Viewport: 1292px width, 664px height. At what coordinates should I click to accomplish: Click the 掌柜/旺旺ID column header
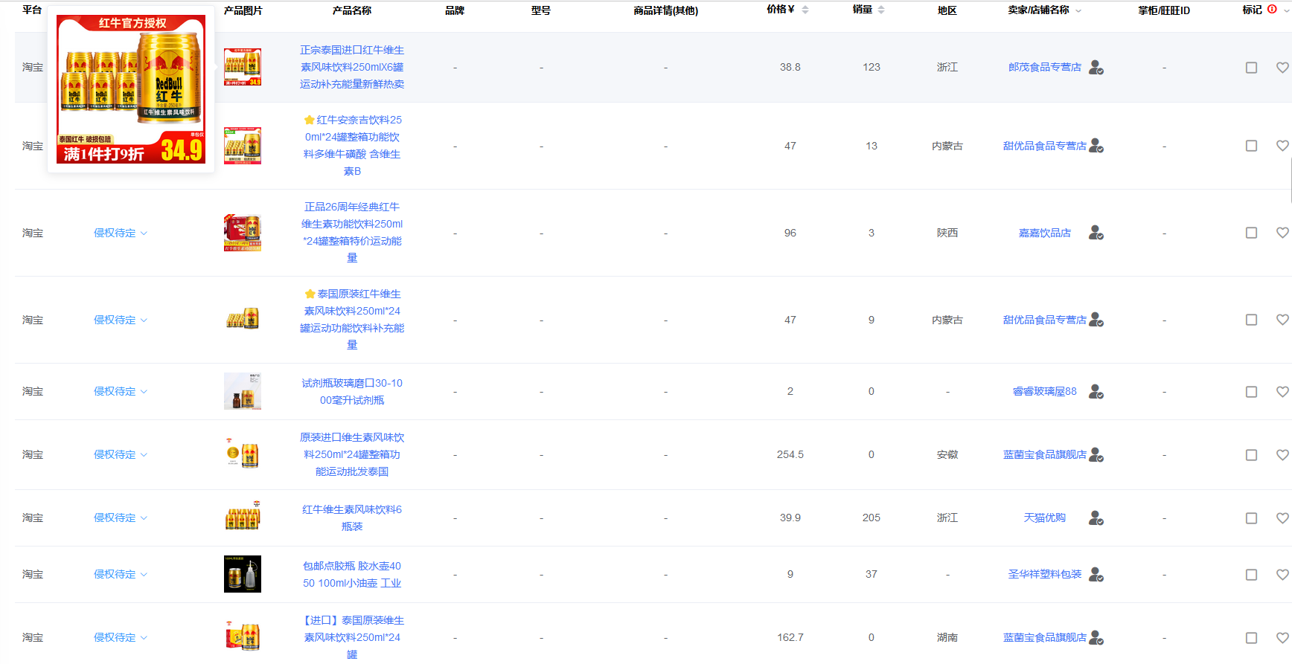pos(1164,10)
